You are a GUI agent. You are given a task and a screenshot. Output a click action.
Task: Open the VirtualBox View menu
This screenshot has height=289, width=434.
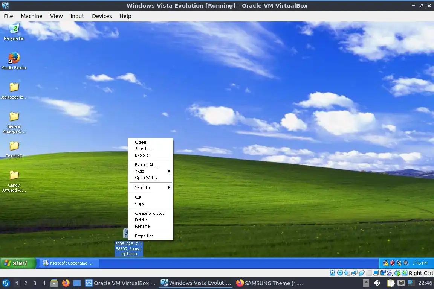coord(56,16)
